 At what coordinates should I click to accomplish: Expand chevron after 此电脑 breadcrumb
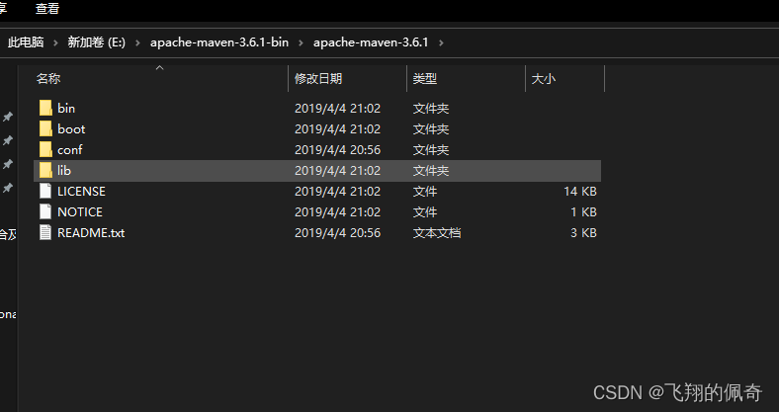pos(55,42)
